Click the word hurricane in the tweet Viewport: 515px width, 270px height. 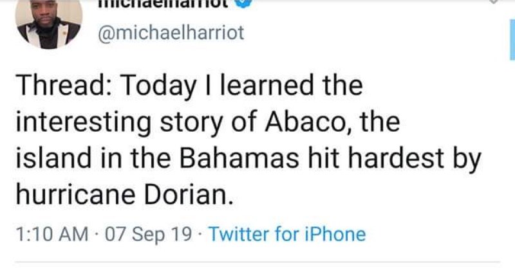[75, 195]
